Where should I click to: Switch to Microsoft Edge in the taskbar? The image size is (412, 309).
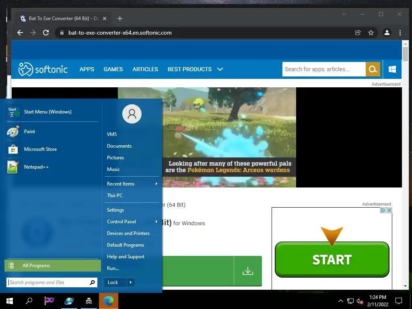109,301
